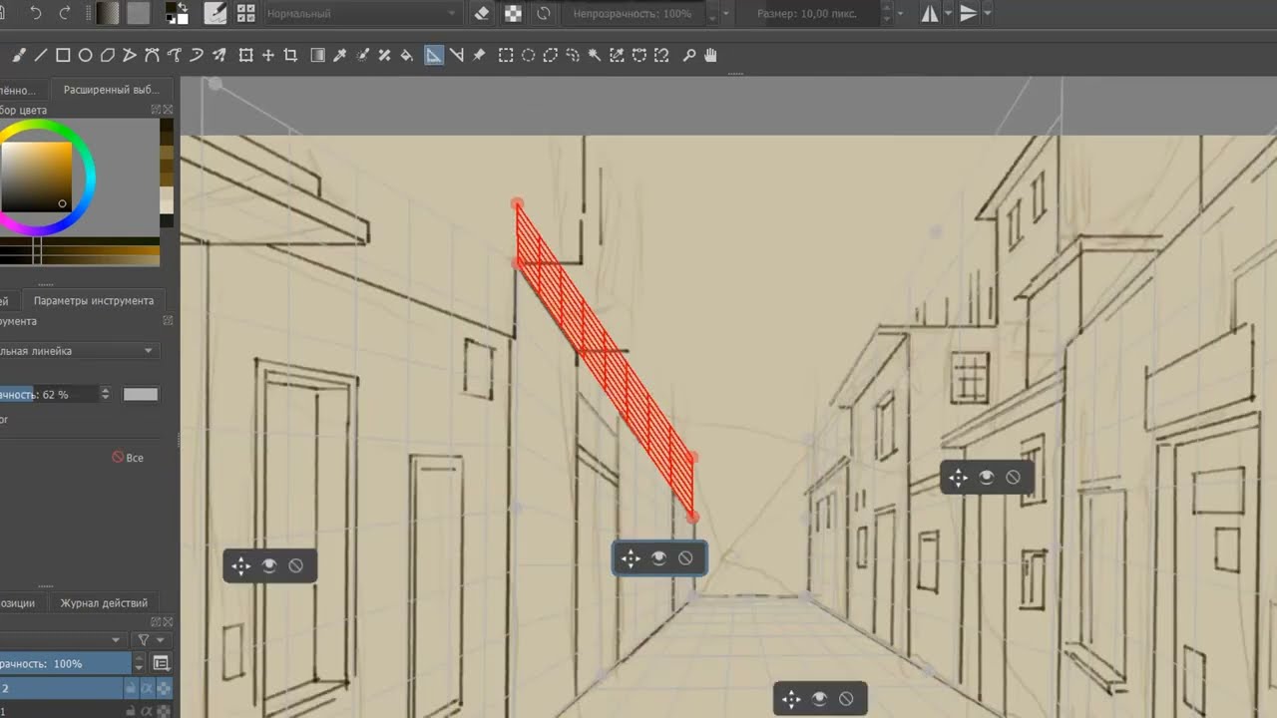Toggle Vertical Mirror tool
Screen dimensions: 1277x718
pos(968,13)
